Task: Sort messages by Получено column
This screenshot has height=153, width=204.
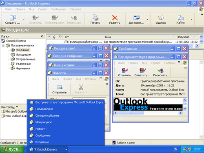Action: point(186,37)
